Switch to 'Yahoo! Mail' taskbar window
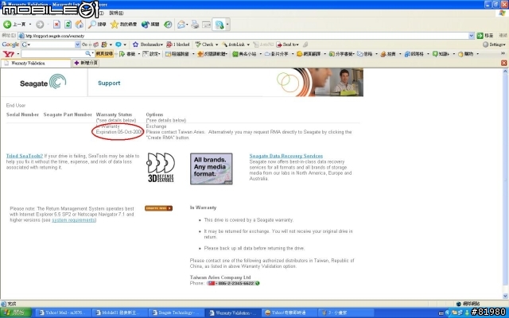The image size is (509, 318). (64, 312)
